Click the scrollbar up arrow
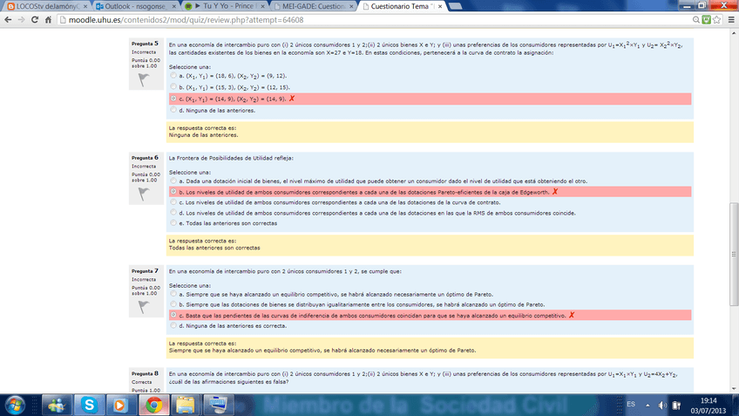Viewport: 739px width, 416px height. [x=734, y=33]
